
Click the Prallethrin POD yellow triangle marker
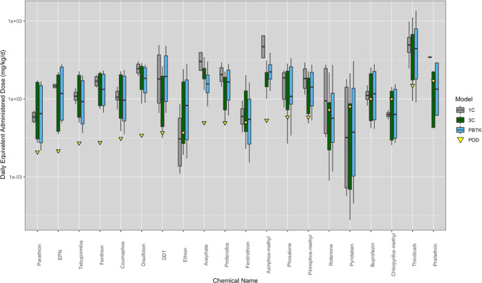click(434, 81)
